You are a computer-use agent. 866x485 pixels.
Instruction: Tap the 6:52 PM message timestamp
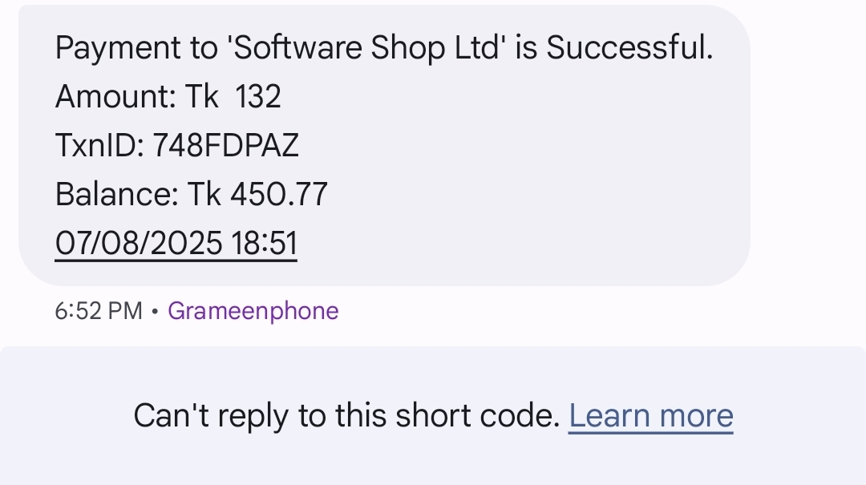(99, 311)
